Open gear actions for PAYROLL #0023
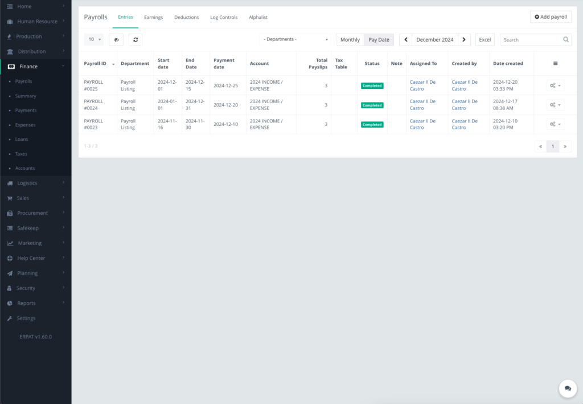This screenshot has height=404, width=583. point(555,124)
